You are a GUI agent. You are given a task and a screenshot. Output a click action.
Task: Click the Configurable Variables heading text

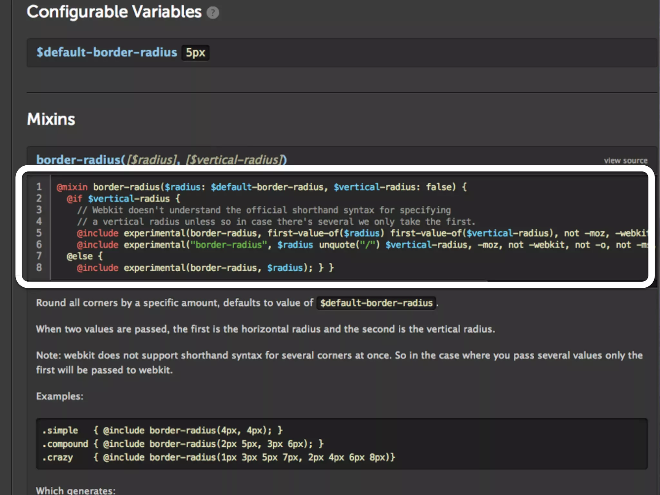114,12
